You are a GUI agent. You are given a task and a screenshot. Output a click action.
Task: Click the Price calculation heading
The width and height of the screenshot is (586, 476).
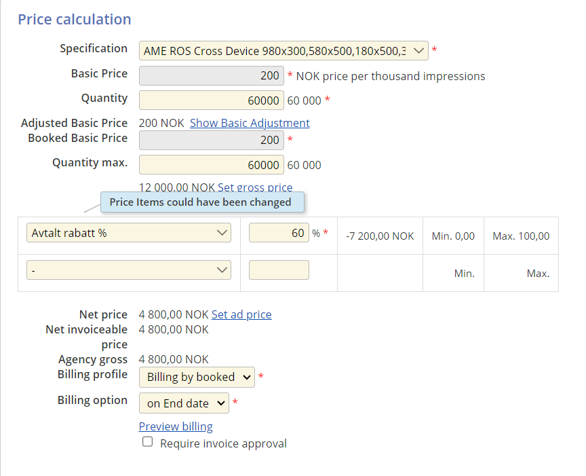pos(75,20)
